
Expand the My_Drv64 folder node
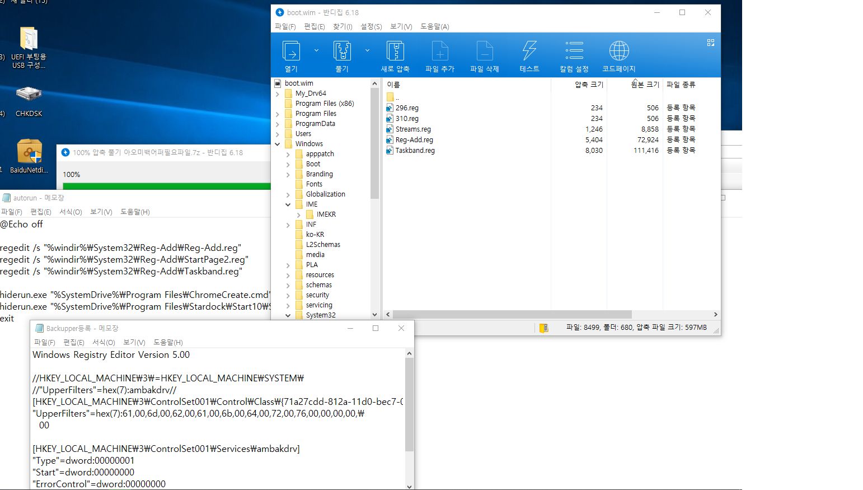click(278, 94)
